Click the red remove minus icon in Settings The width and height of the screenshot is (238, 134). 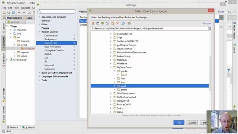pyautogui.click(x=221, y=22)
